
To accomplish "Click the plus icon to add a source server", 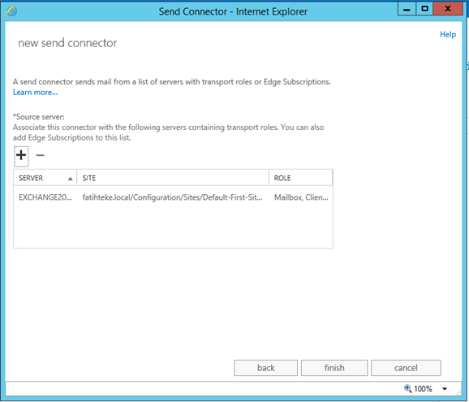I will (21, 156).
